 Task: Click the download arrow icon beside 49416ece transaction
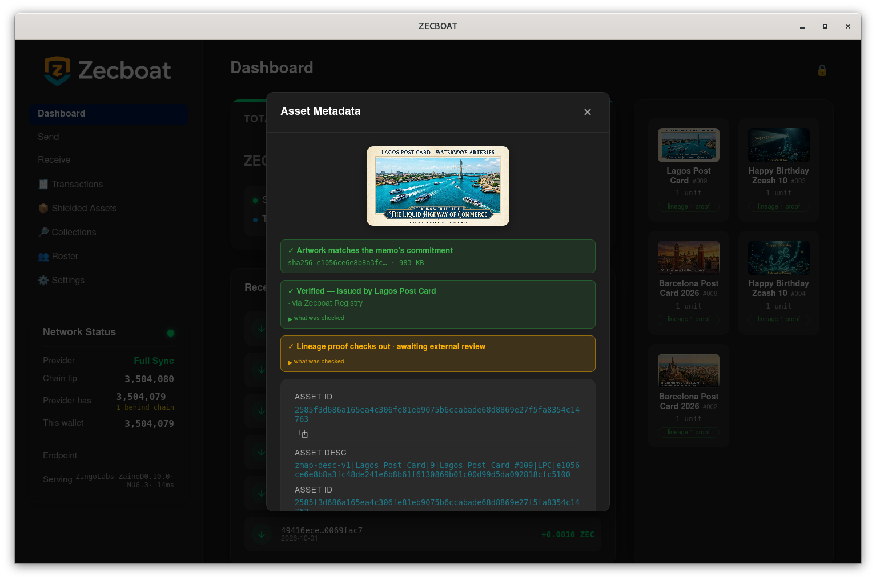(x=261, y=534)
